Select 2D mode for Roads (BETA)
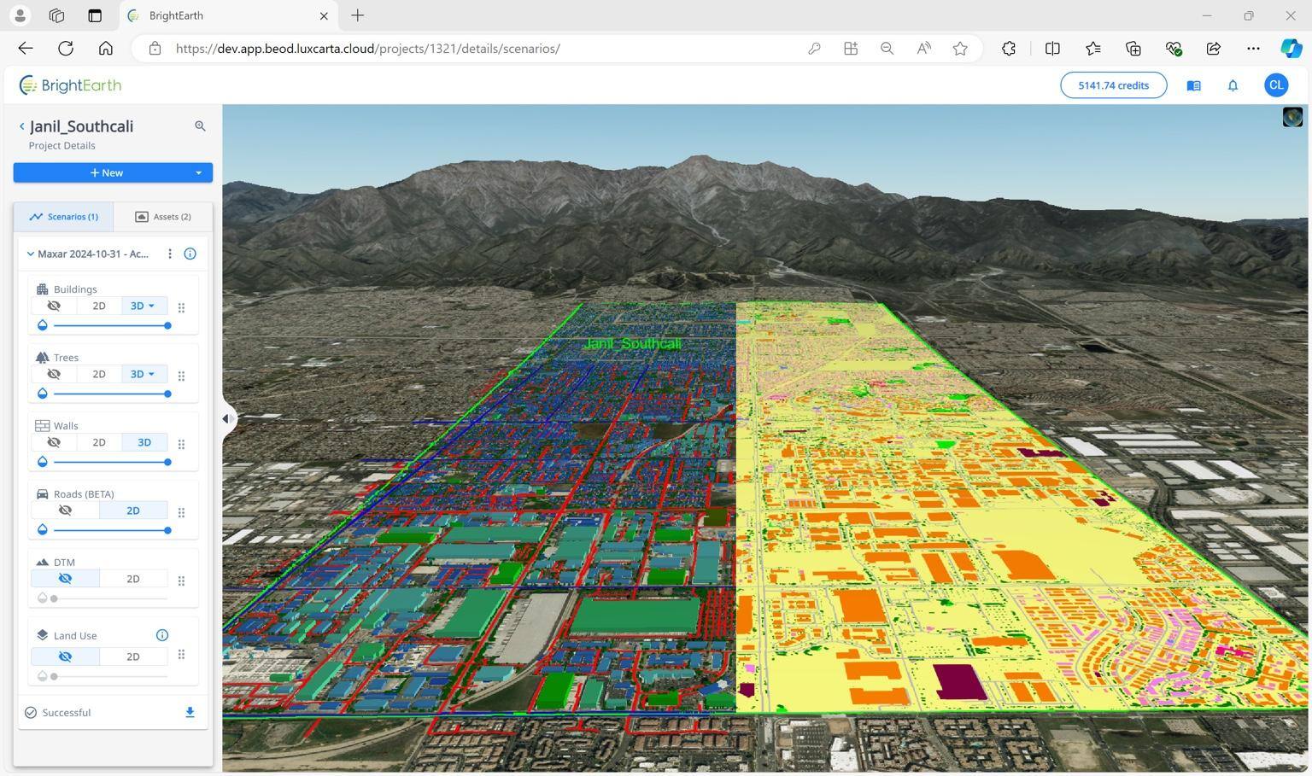This screenshot has height=776, width=1312. pos(133,511)
